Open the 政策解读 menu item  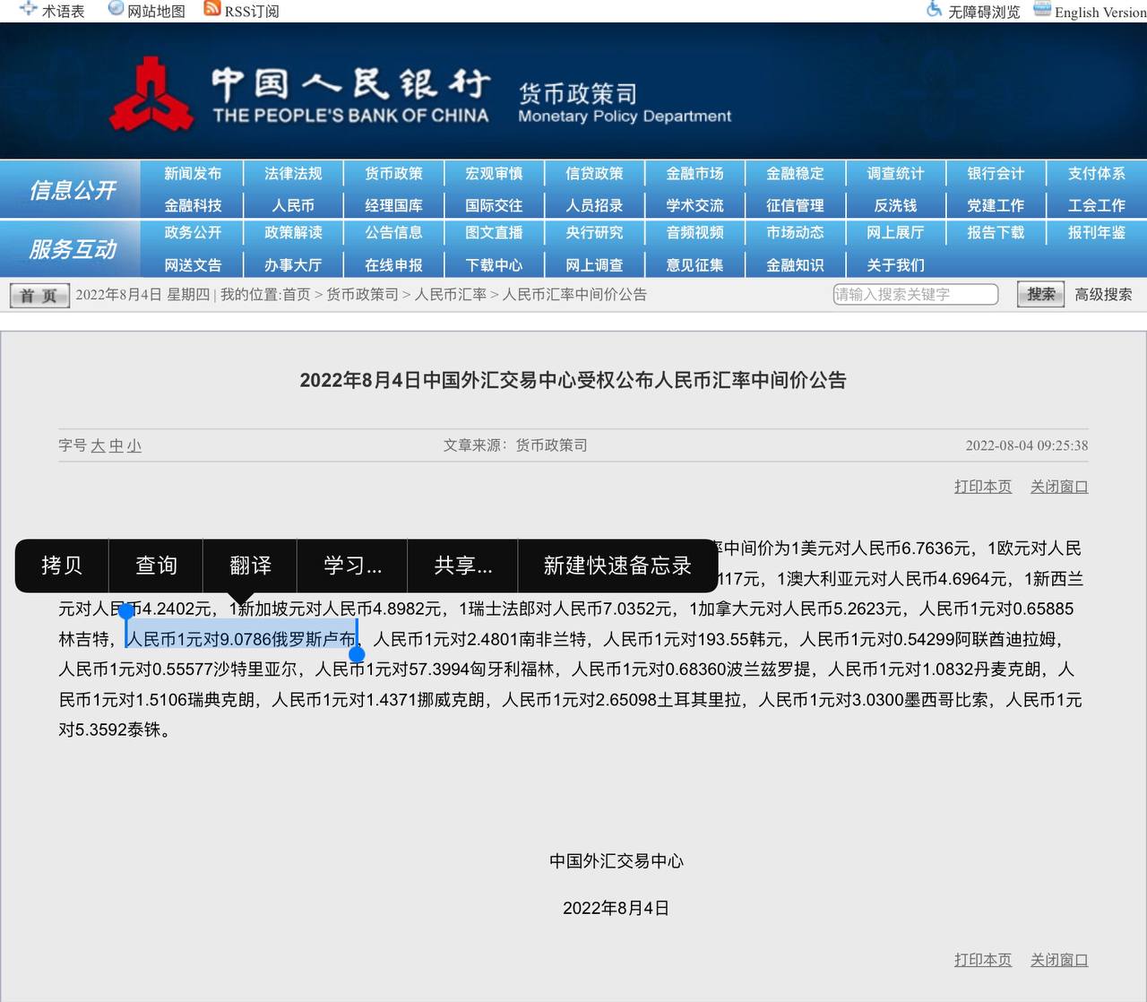293,232
